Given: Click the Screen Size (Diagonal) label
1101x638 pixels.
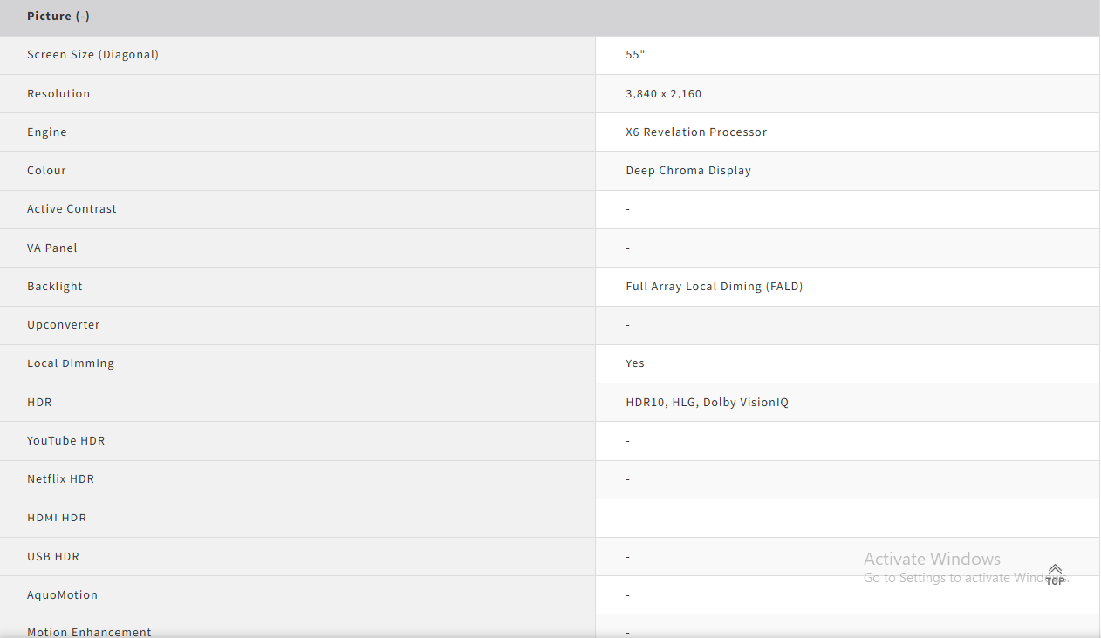Looking at the screenshot, I should coord(92,55).
